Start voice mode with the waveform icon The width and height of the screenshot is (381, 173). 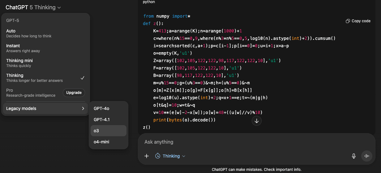(x=367, y=156)
